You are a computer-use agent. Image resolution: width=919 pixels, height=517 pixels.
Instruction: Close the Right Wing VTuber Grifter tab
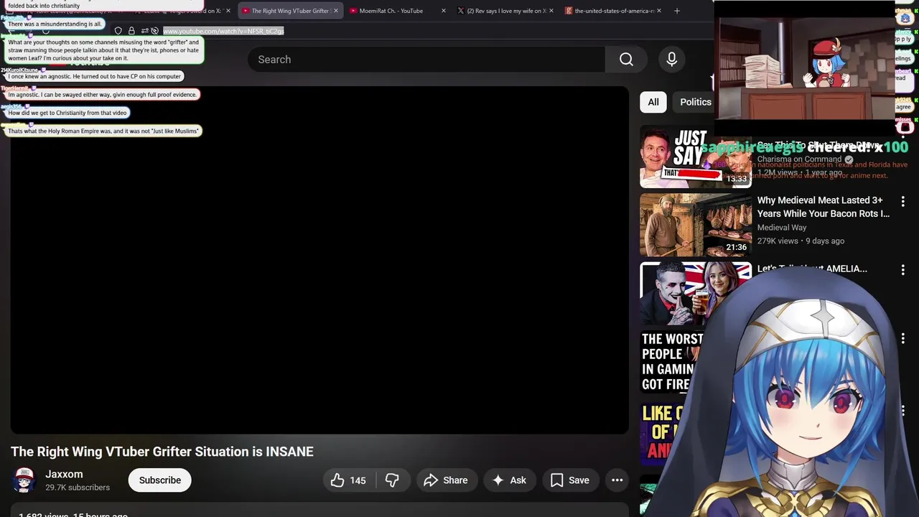pyautogui.click(x=335, y=11)
